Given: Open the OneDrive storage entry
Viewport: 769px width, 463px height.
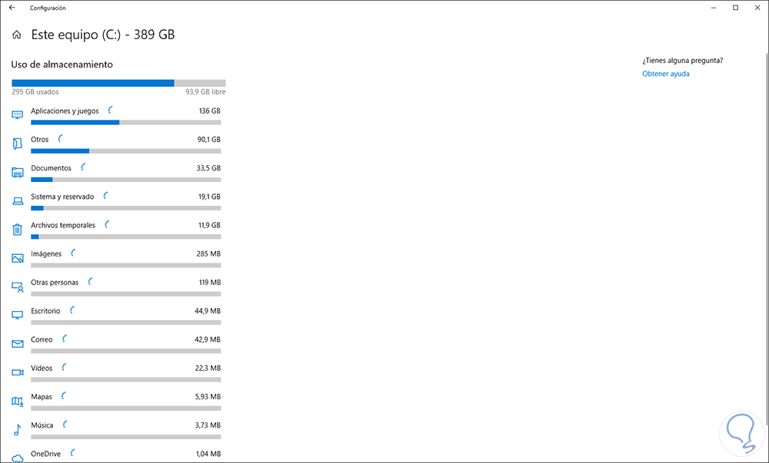Looking at the screenshot, I should point(46,454).
